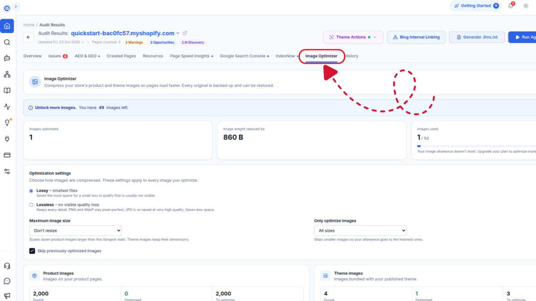The image size is (536, 301).
Task: Click the info icon in Unlock banner
Action: [x=30, y=107]
